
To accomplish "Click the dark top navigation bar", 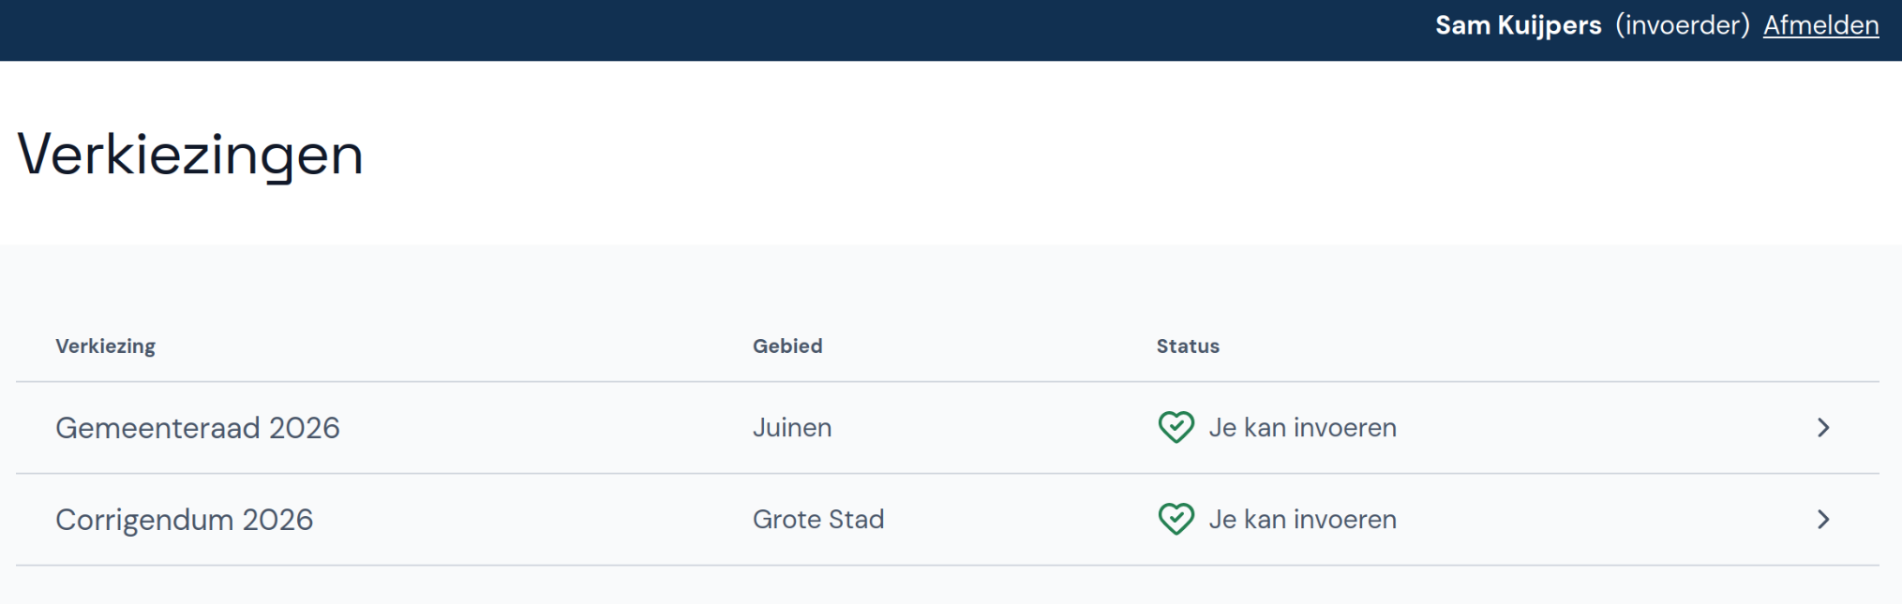I will click(x=656, y=28).
